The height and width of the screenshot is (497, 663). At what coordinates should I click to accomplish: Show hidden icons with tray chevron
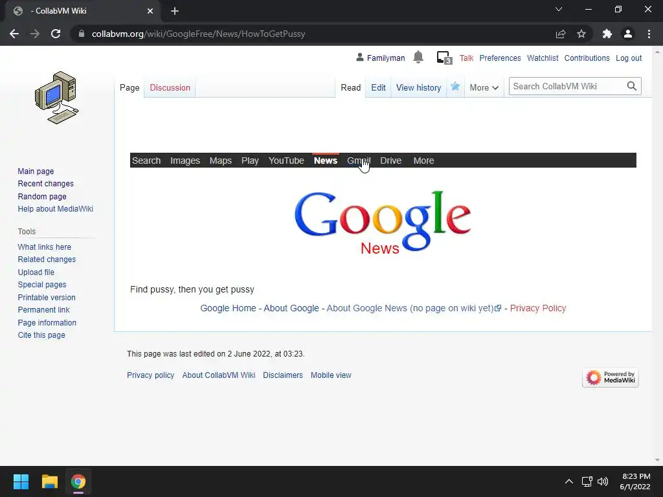tap(569, 481)
